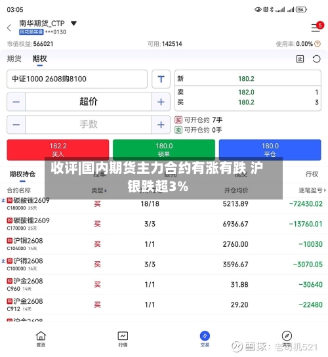The height and width of the screenshot is (357, 328).
Task: Tap the green 180.0 锁单 button
Action: click(x=164, y=150)
